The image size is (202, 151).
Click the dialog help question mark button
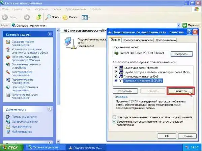point(189,32)
